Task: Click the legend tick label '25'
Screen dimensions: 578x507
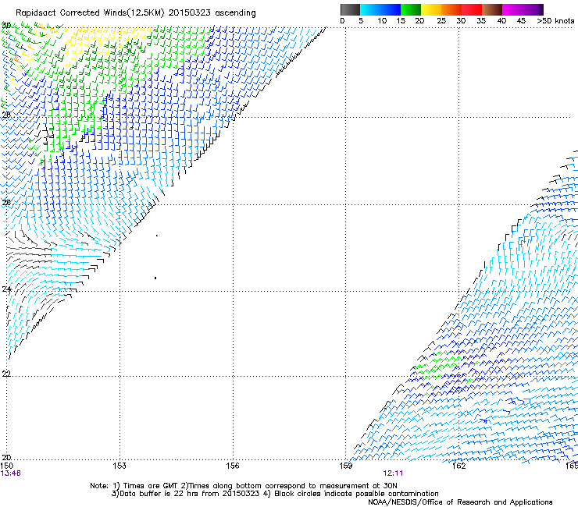Action: click(441, 21)
